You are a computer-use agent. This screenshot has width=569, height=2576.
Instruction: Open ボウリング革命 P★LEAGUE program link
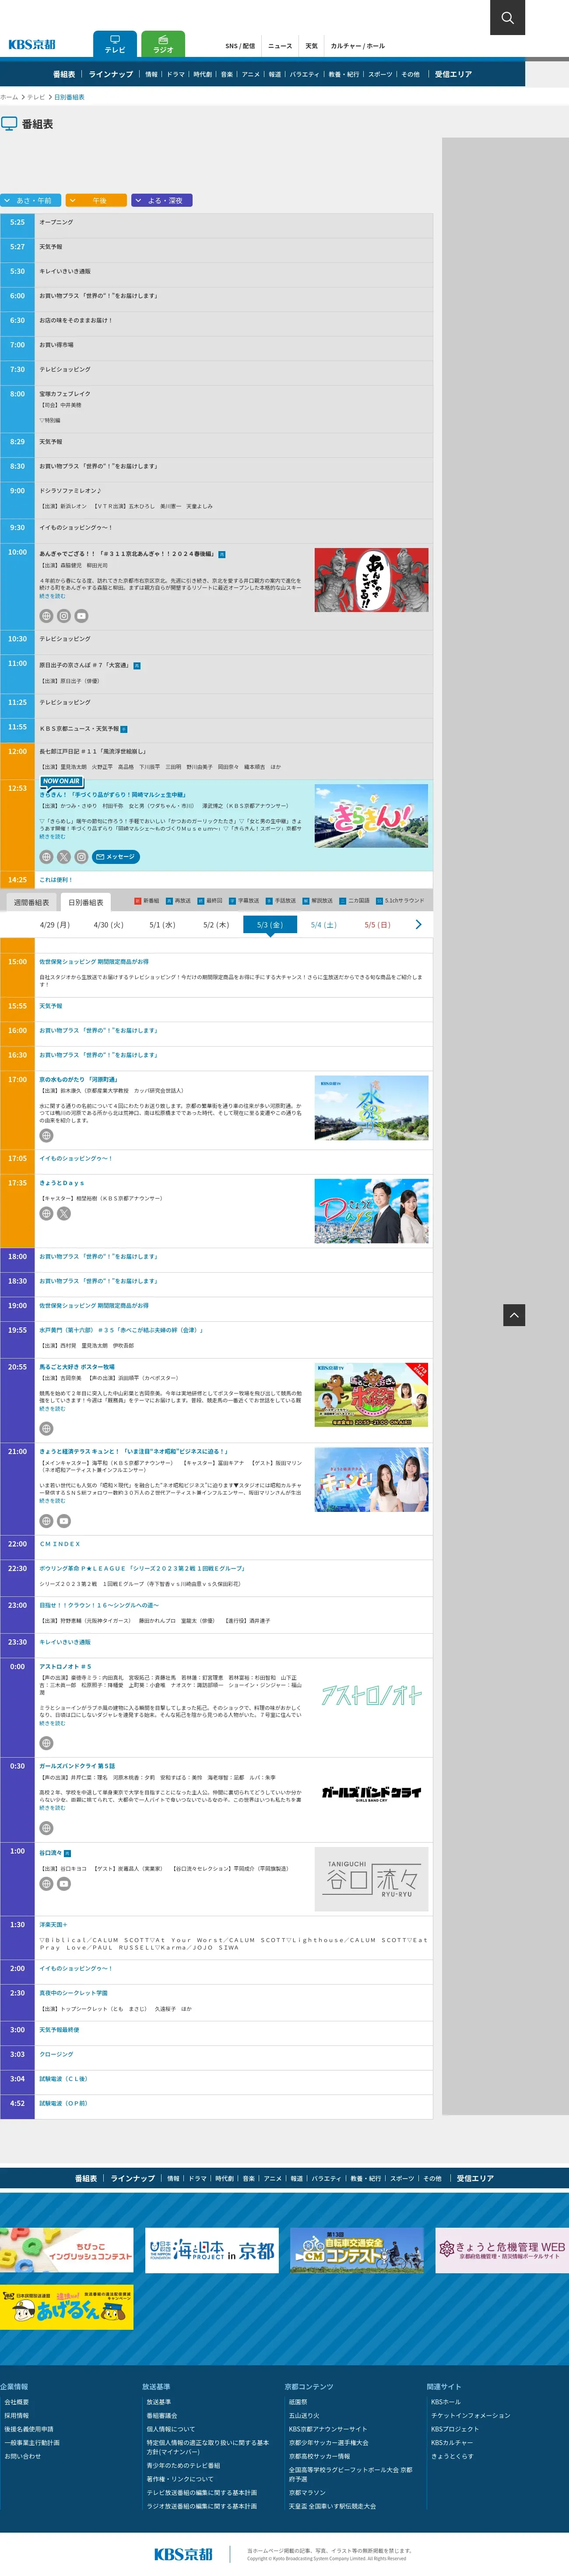click(x=142, y=1568)
